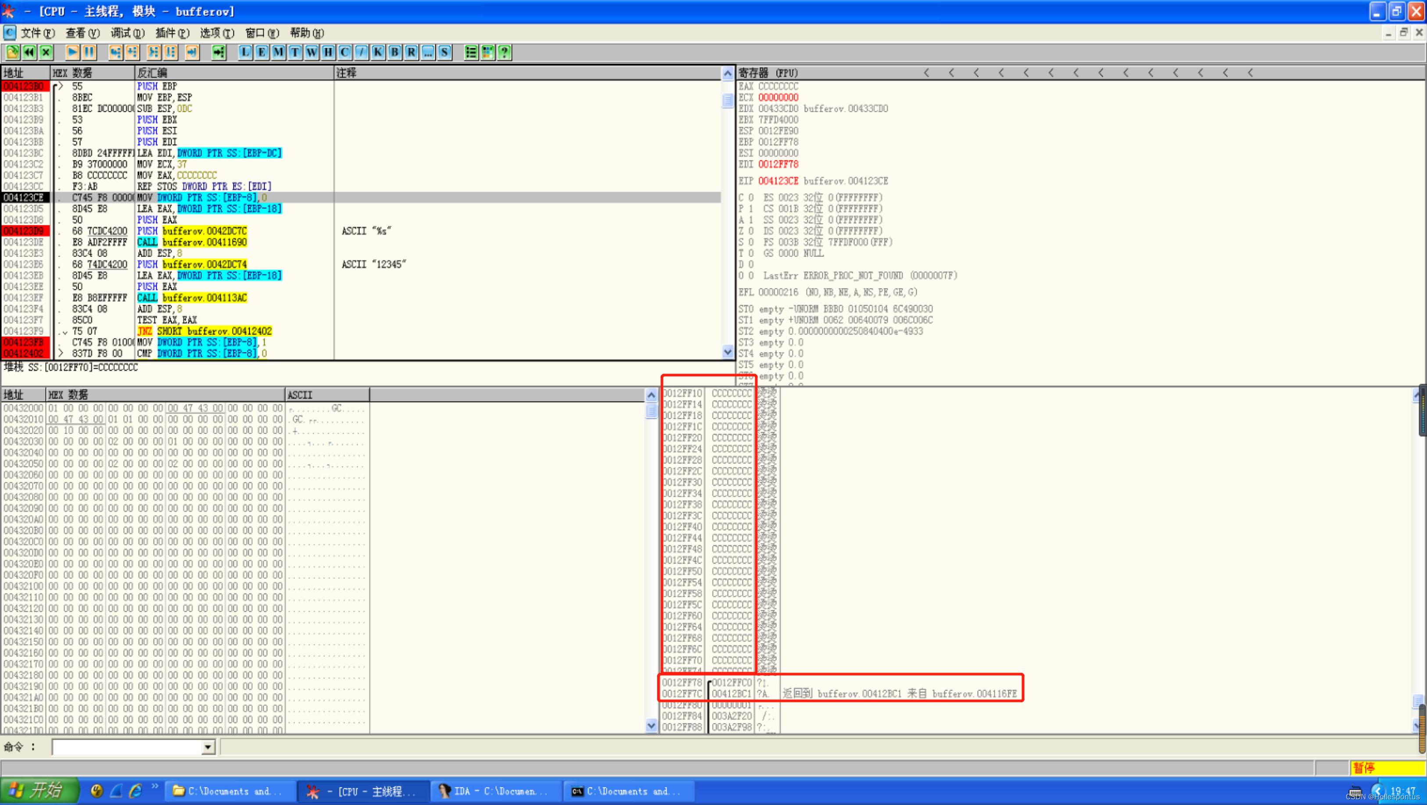The height and width of the screenshot is (805, 1427).
Task: Toggle breakpoint at address 004123B0
Action: pyautogui.click(x=25, y=86)
